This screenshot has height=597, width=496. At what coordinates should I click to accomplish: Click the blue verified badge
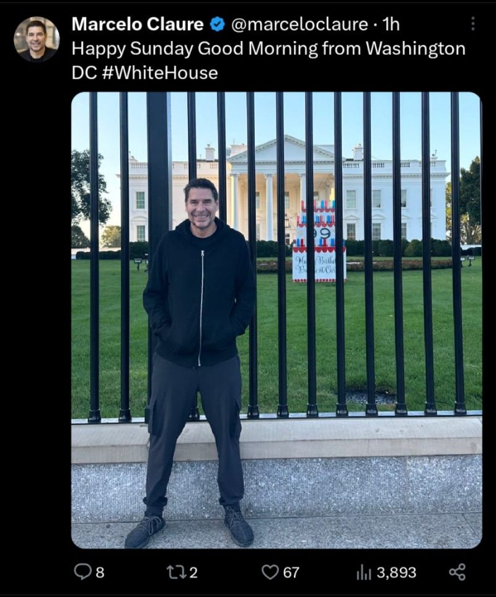(x=218, y=25)
